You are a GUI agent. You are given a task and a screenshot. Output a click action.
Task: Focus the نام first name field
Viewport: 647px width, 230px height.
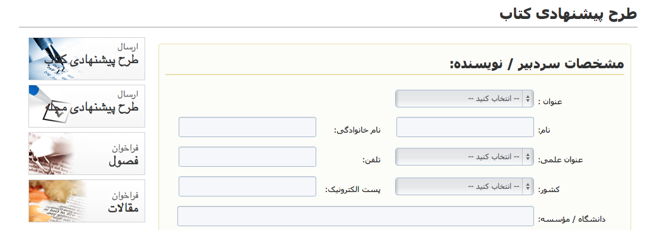465,127
